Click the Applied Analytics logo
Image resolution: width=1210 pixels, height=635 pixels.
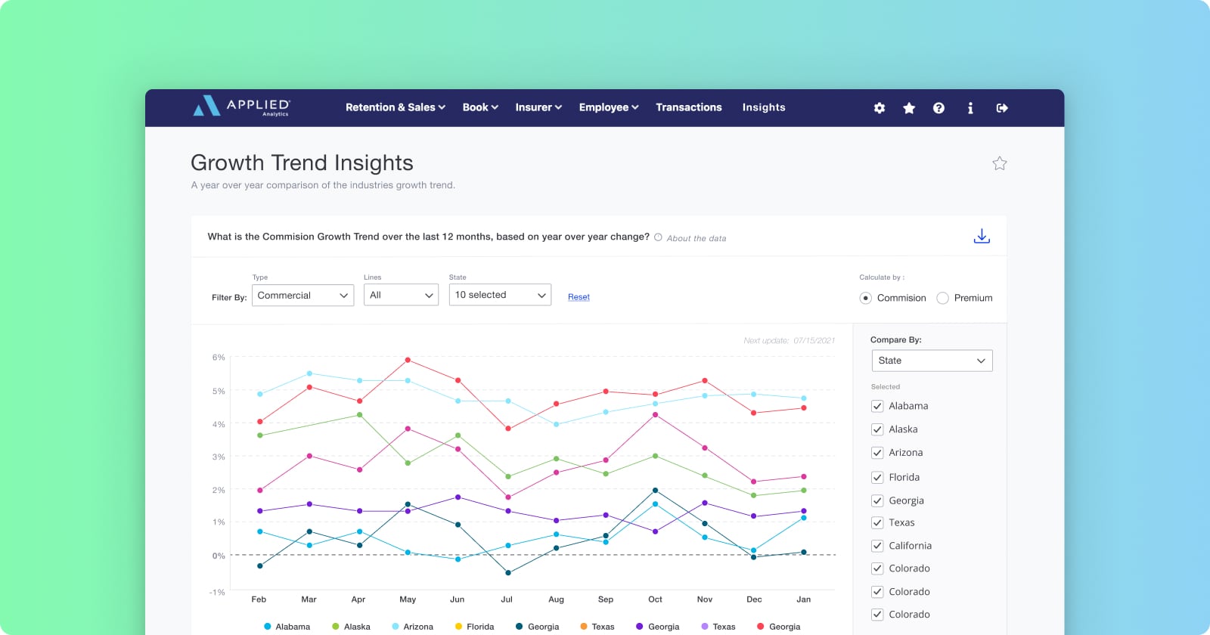(242, 107)
